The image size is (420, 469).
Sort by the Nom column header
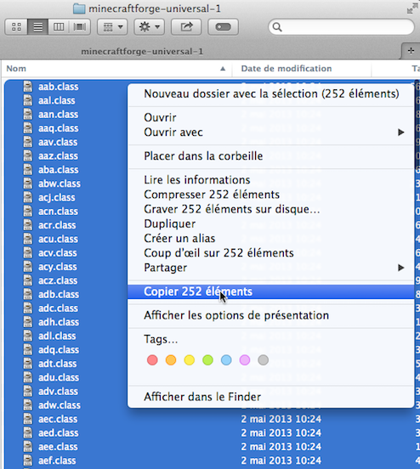tap(116, 69)
